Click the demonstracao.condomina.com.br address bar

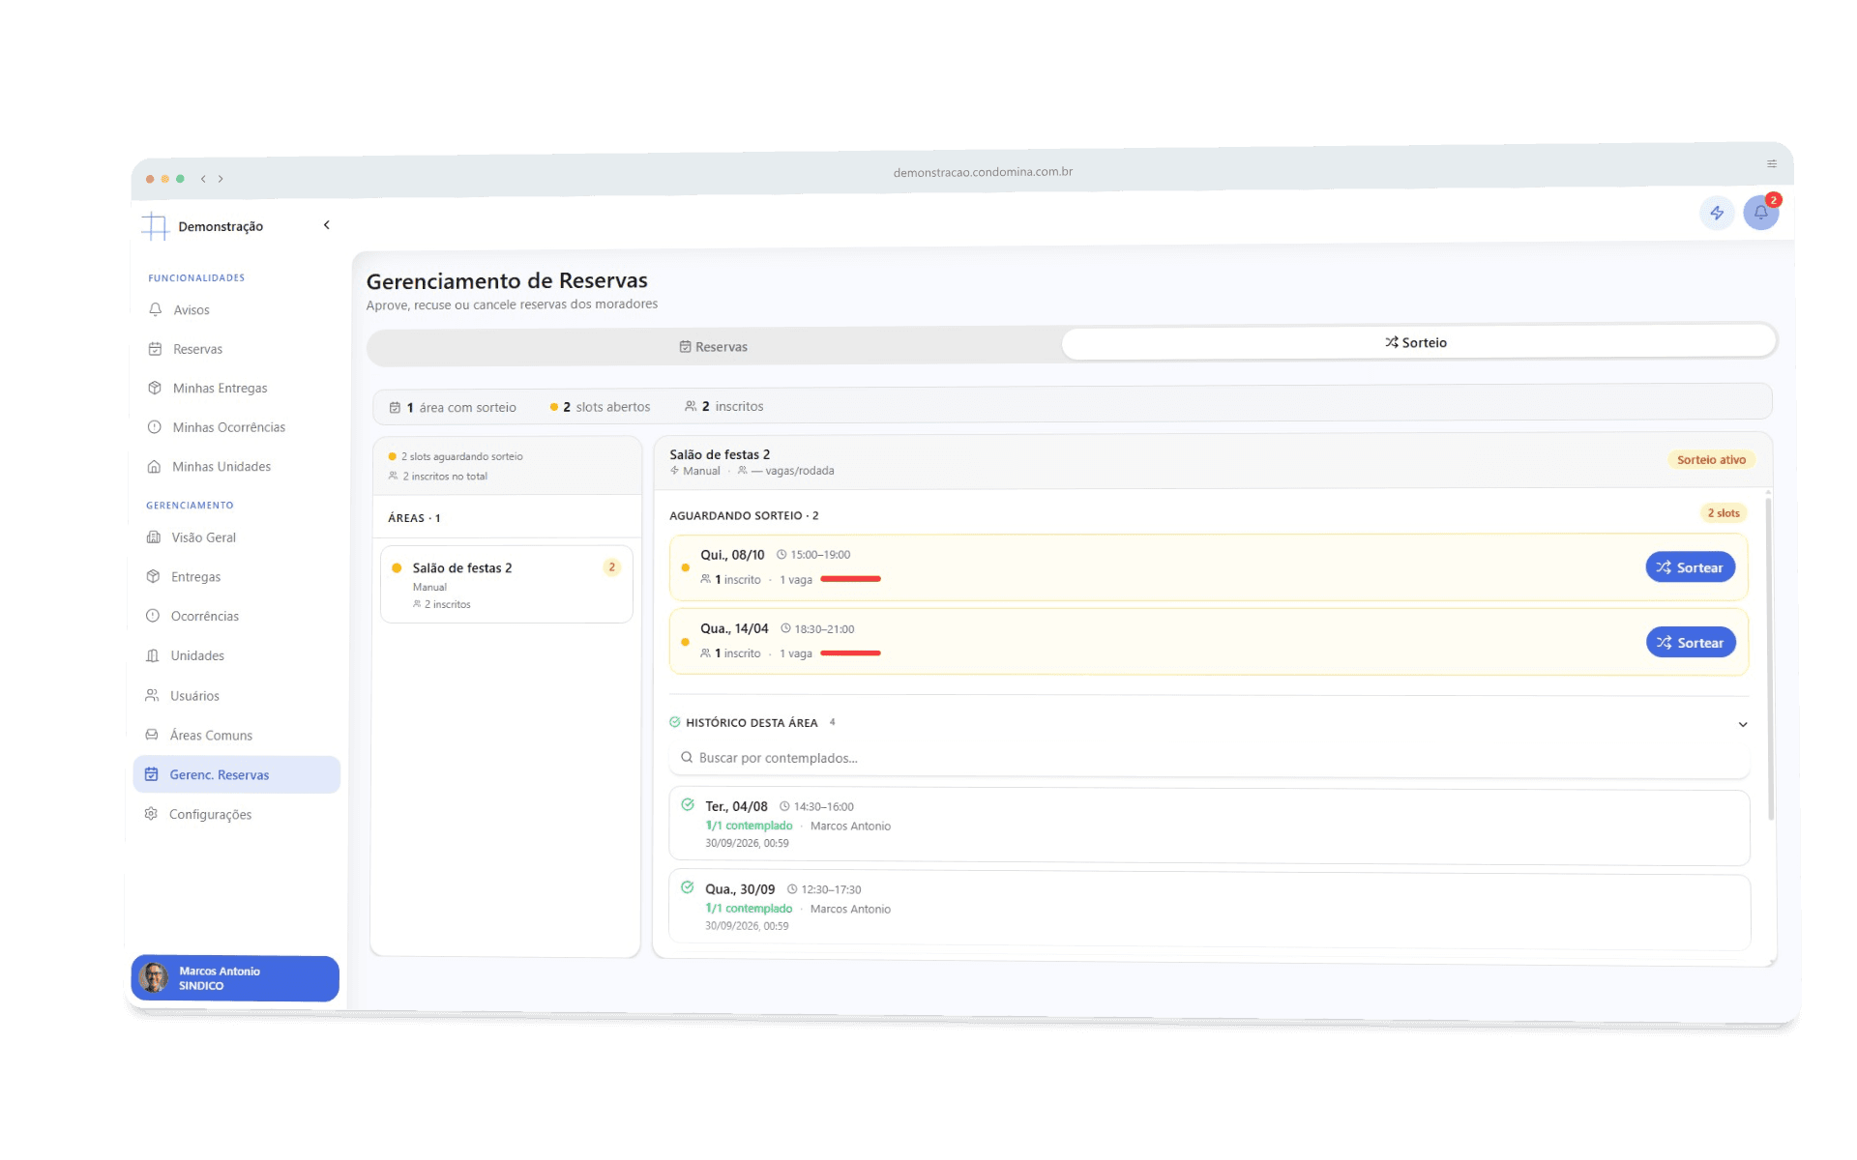983,172
